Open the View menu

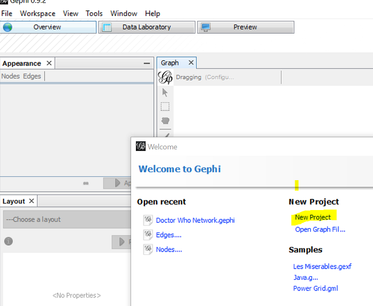point(70,13)
